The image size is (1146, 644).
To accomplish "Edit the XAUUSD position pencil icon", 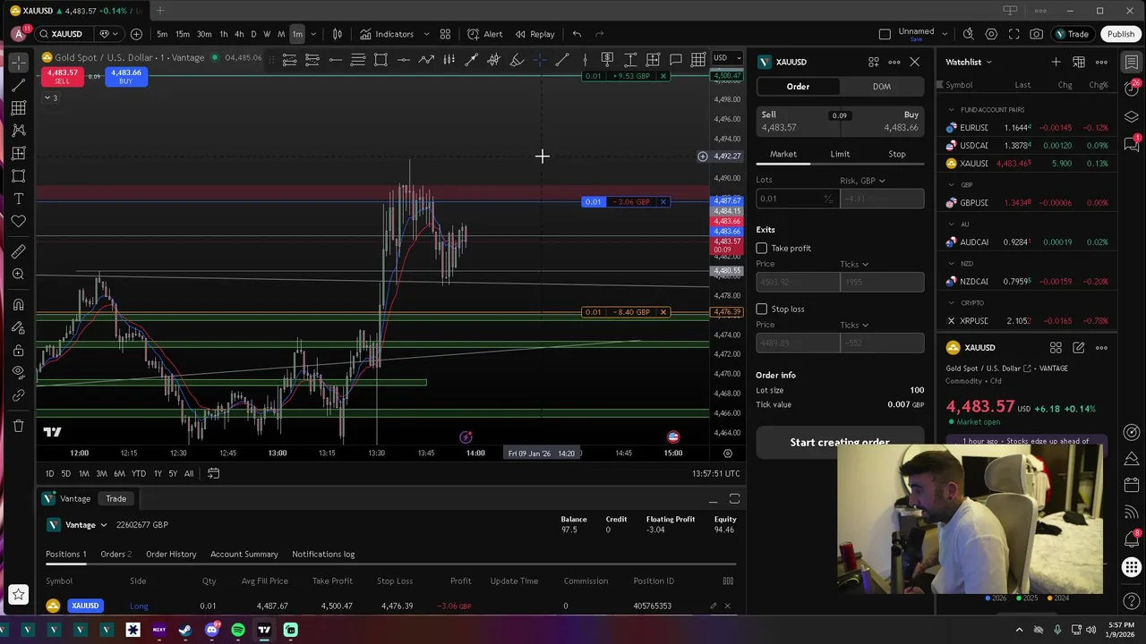I will point(713,606).
